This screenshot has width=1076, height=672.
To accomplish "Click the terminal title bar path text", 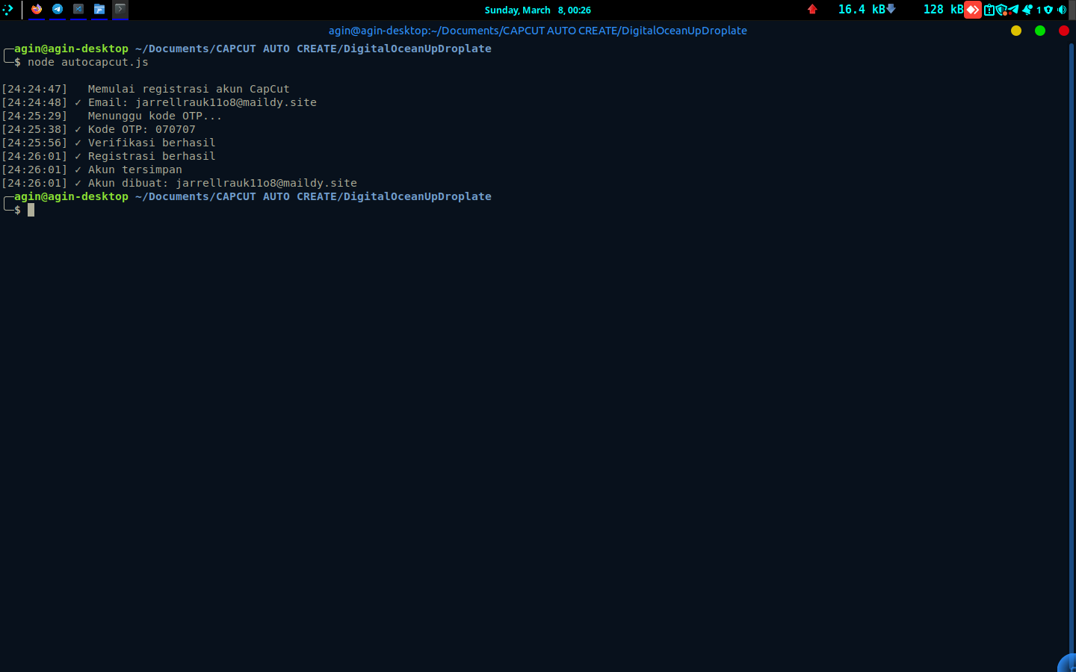I will (537, 31).
